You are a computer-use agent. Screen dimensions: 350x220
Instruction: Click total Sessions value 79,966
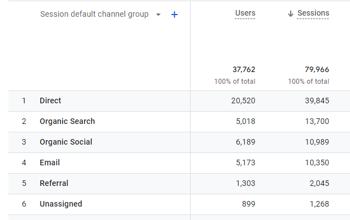tap(317, 70)
